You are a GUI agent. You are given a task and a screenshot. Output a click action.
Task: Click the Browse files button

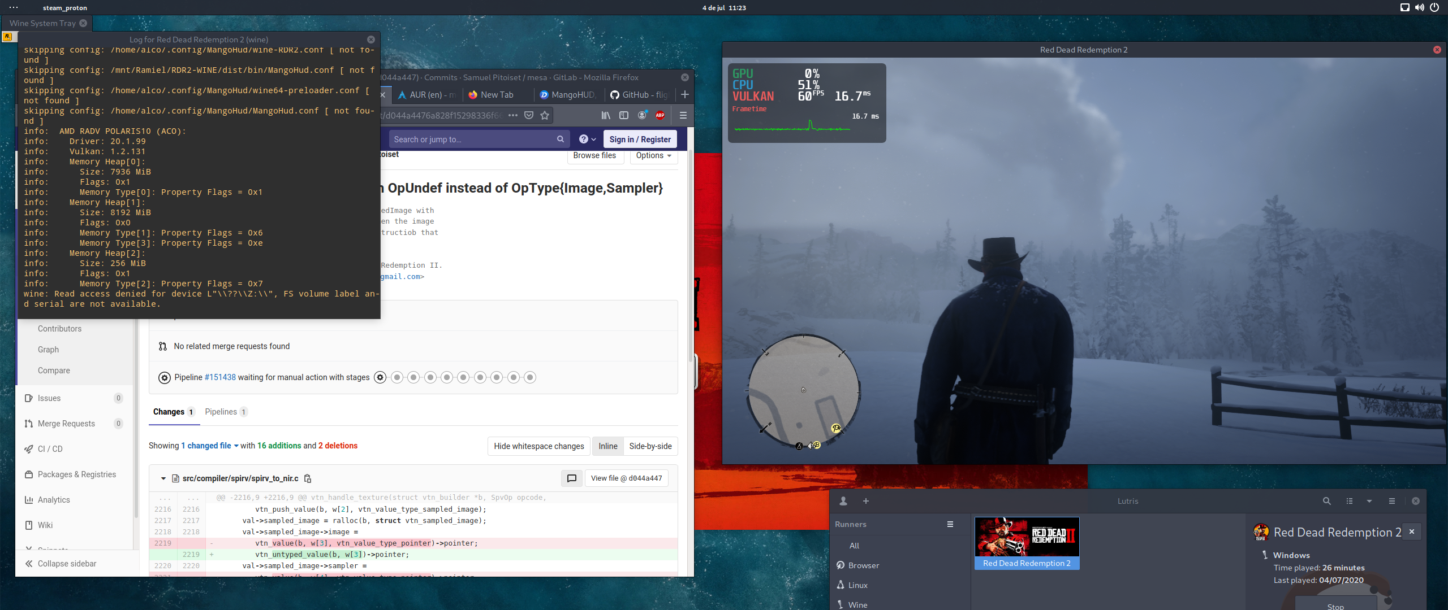594,155
